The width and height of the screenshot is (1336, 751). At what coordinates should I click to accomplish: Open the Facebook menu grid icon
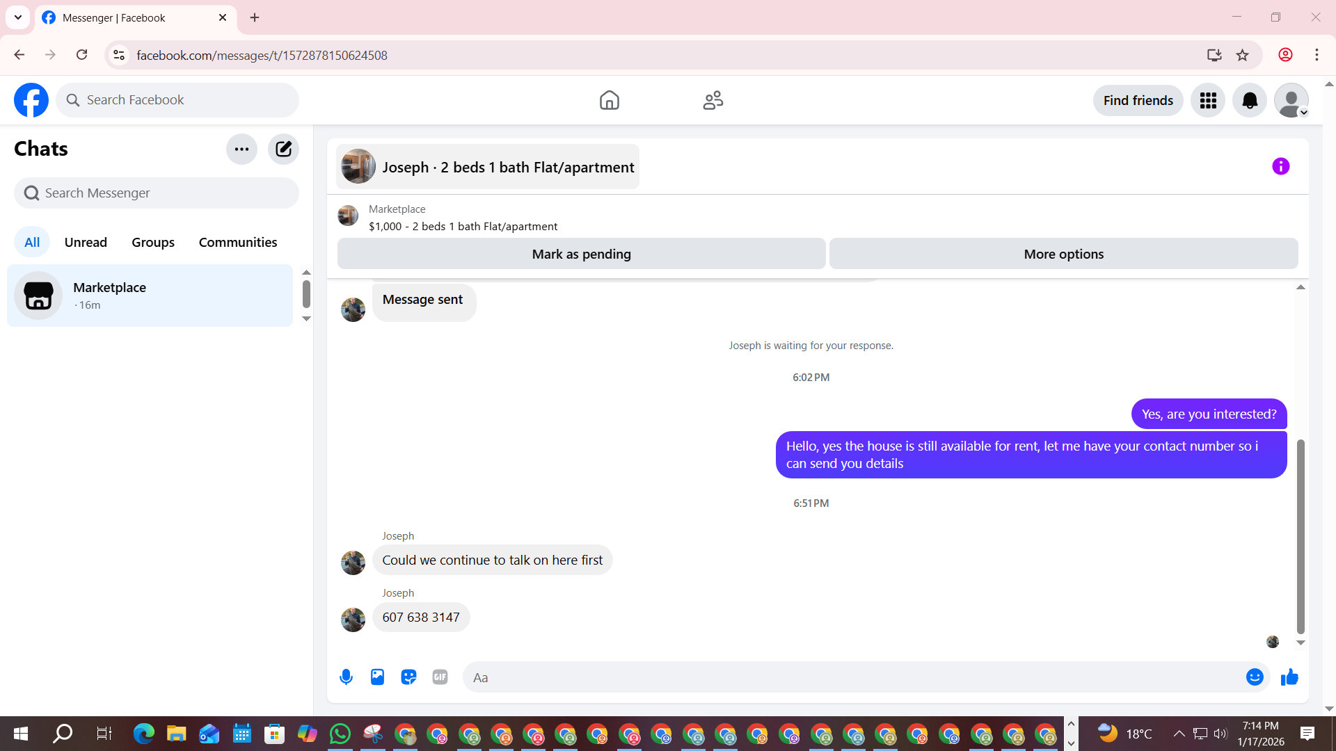coord(1208,100)
